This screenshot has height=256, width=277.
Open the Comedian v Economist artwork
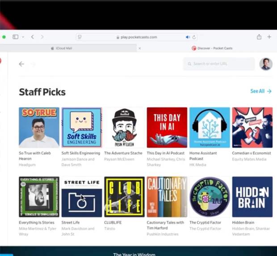pyautogui.click(x=252, y=128)
